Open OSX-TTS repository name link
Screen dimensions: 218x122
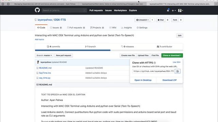[60, 20]
